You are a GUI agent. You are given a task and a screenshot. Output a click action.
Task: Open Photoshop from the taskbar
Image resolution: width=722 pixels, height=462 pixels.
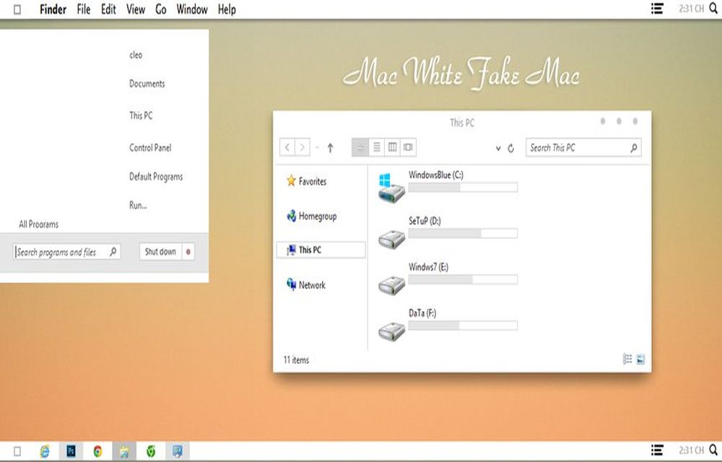pyautogui.click(x=71, y=451)
